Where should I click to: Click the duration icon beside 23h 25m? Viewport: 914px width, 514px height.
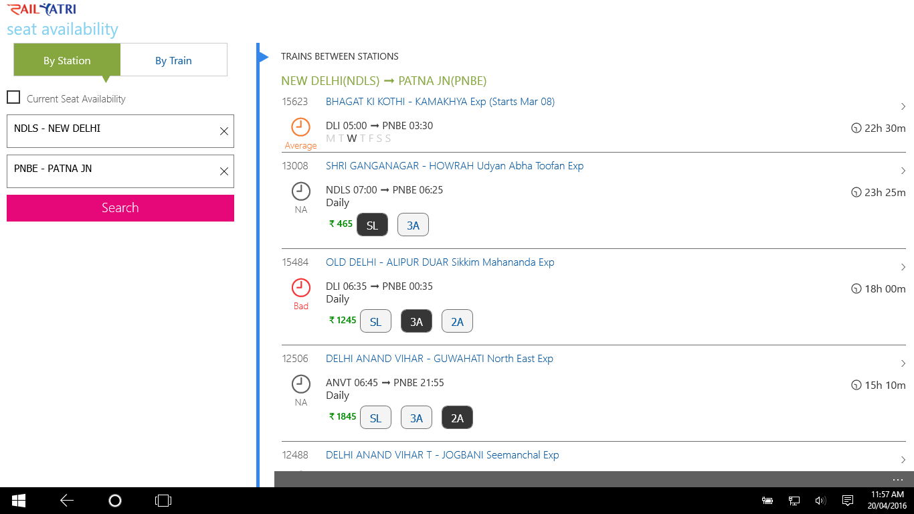(x=856, y=193)
